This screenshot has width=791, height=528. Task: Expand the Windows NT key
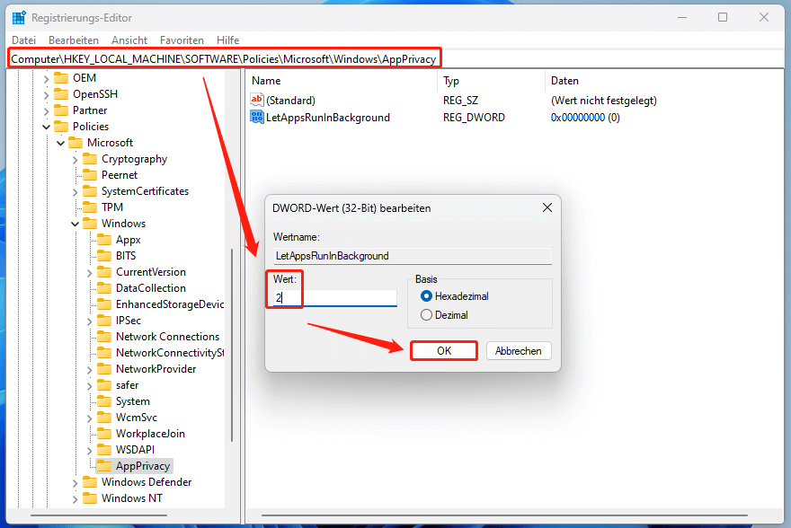click(x=75, y=498)
